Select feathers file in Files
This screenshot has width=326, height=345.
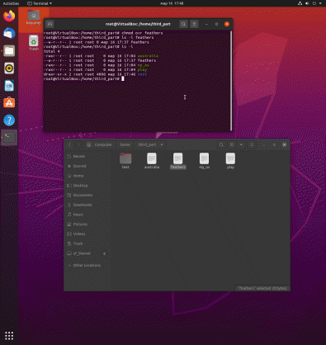(178, 161)
